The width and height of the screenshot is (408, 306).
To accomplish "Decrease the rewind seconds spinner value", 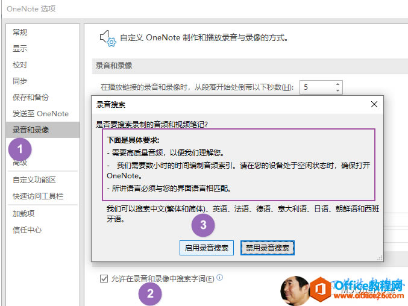I will click(x=337, y=90).
